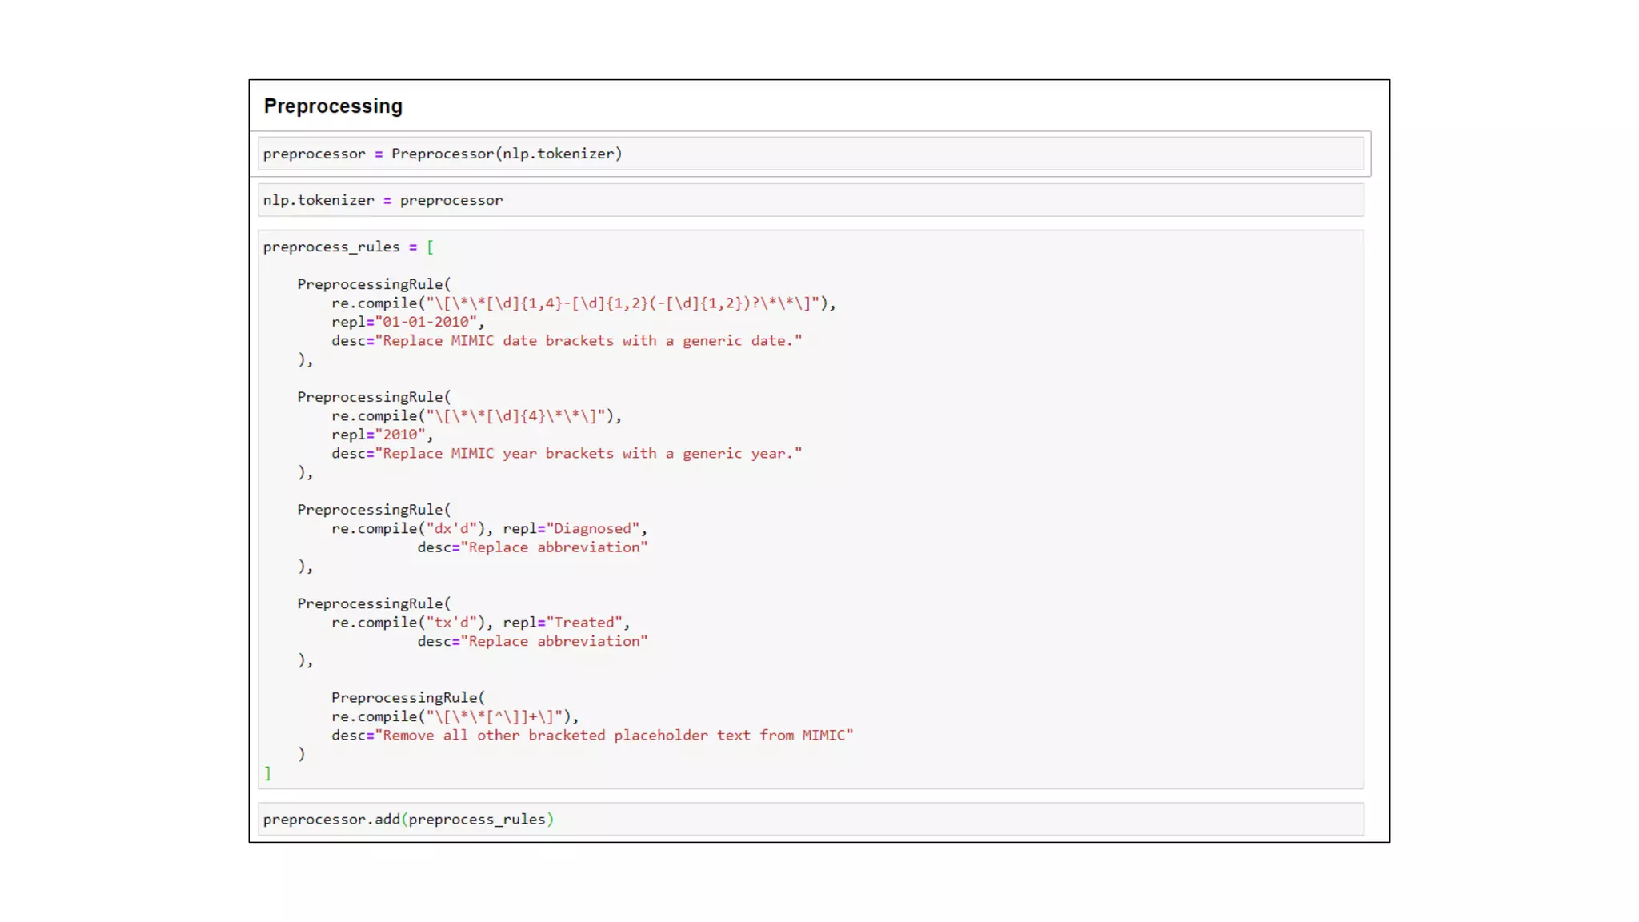Click the "tx'd" regex string
Image resolution: width=1639 pixels, height=922 pixels.
[x=451, y=623]
